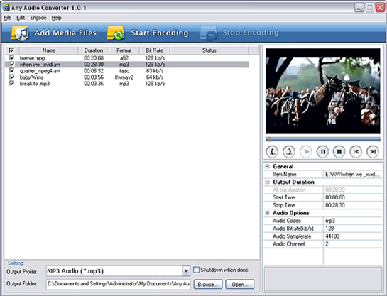
Task: Click the Browse... output folder button
Action: click(208, 284)
